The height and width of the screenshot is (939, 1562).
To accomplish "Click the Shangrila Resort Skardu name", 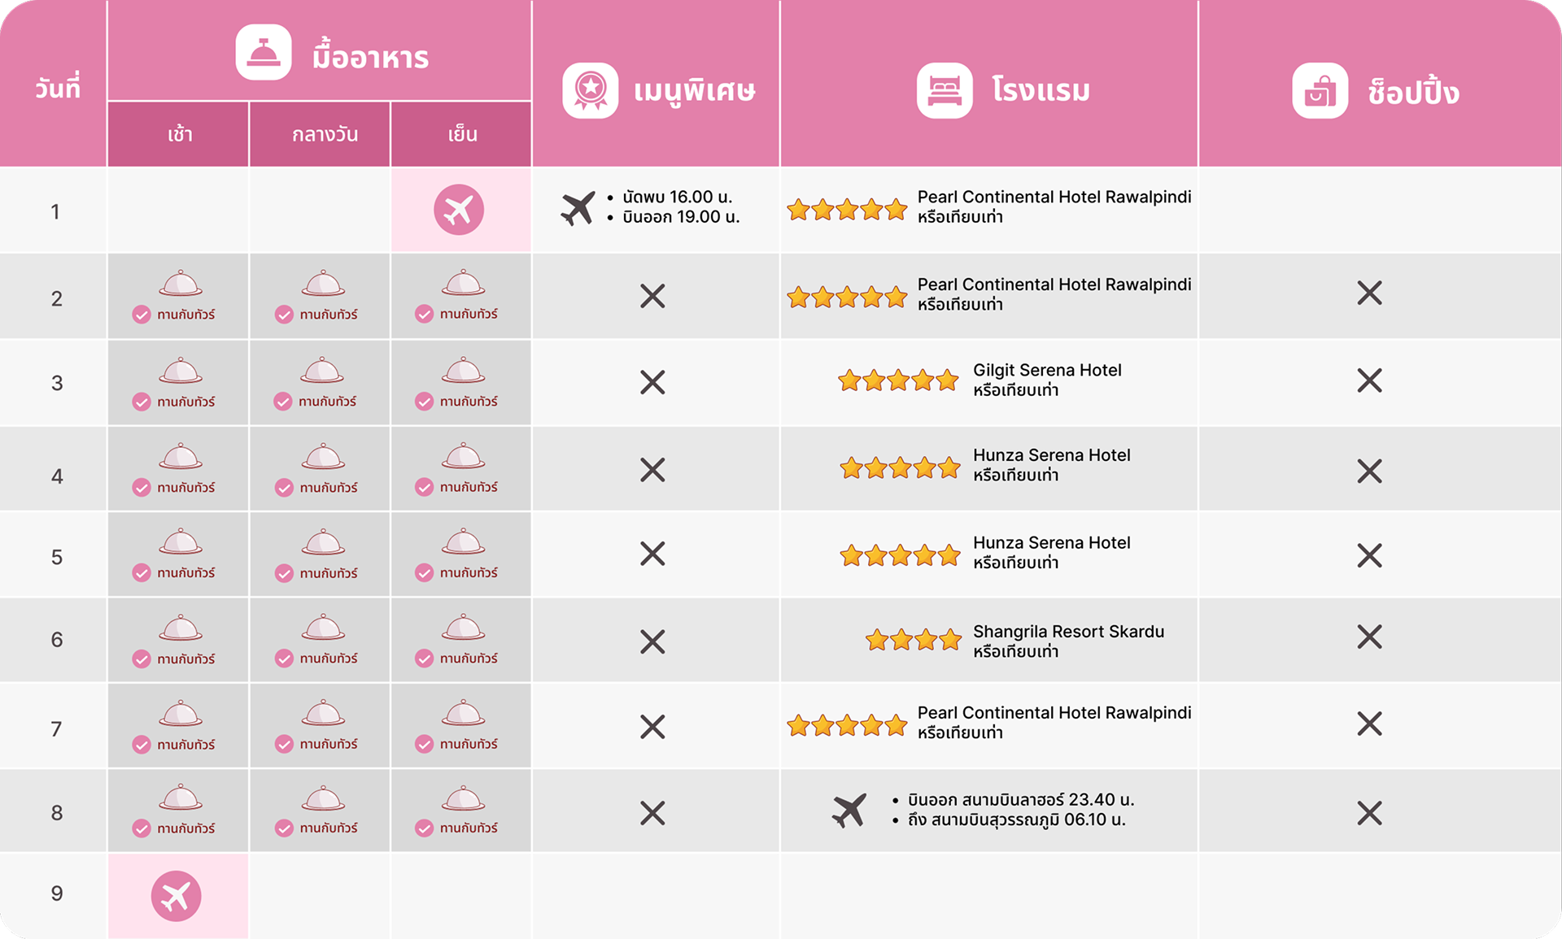I will pos(1068,632).
